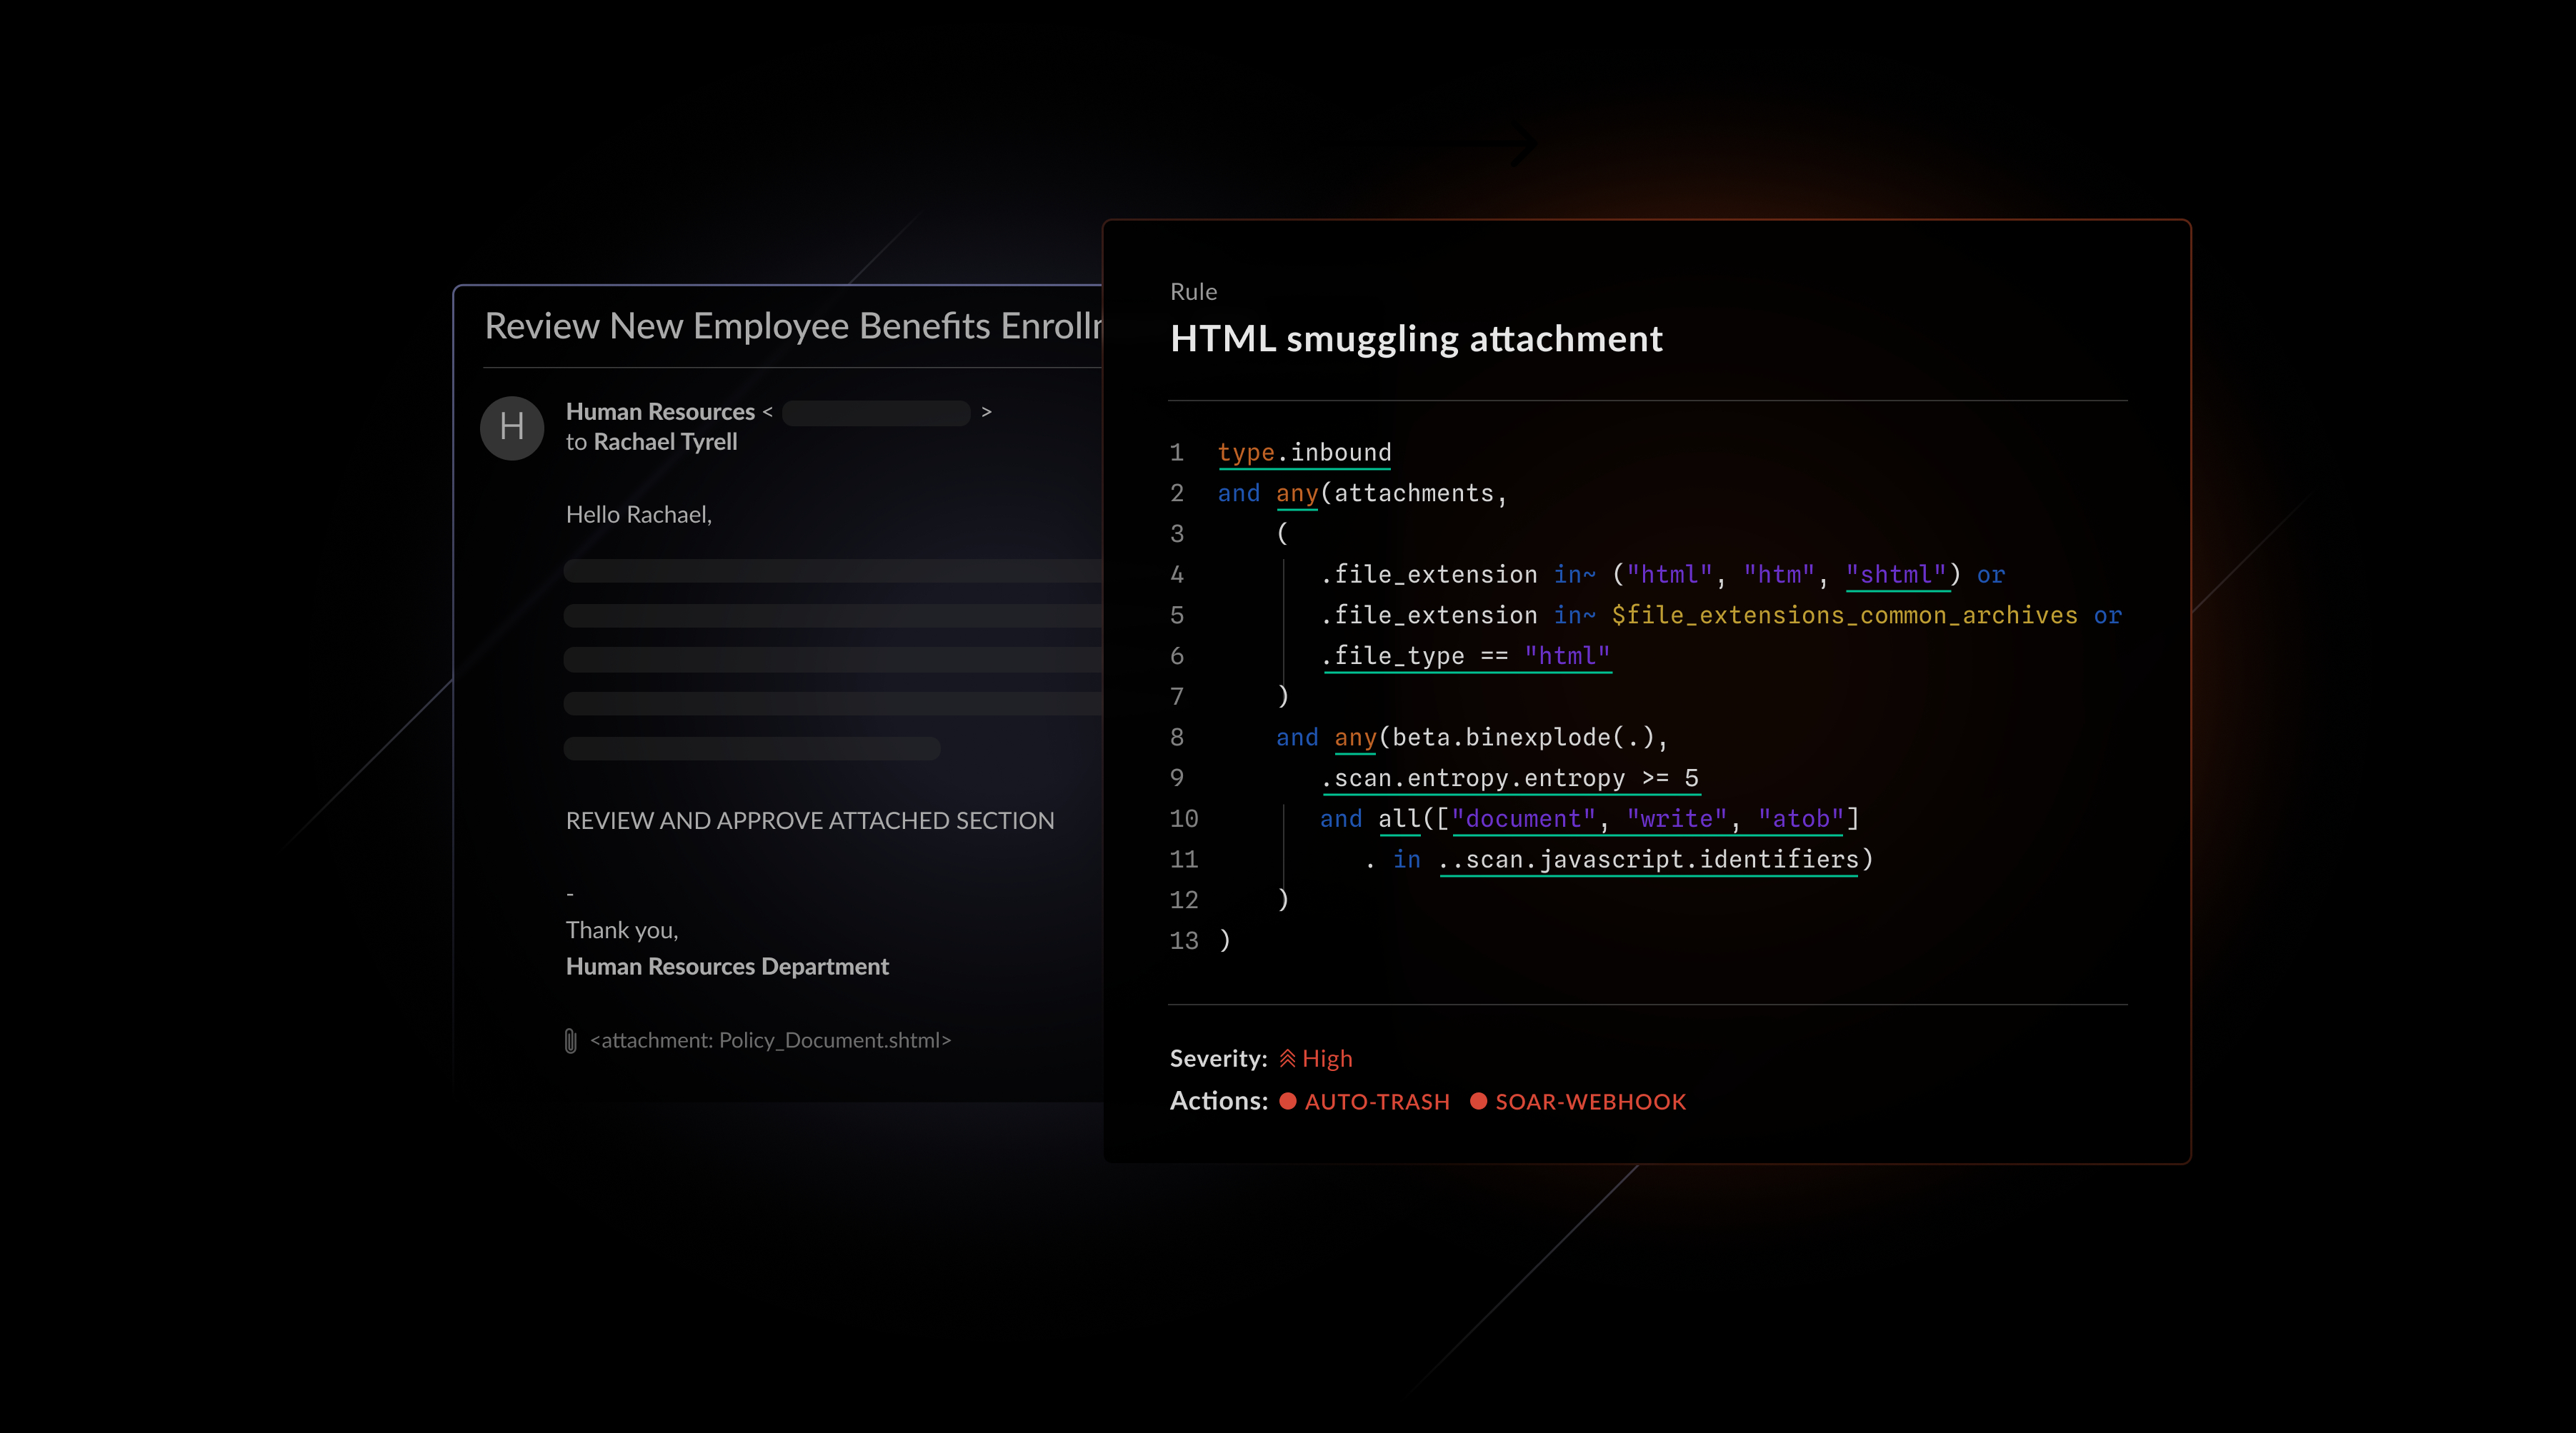Screen dimensions: 2576x1433
Task: Click the Rule label above the title
Action: pyautogui.click(x=1193, y=292)
